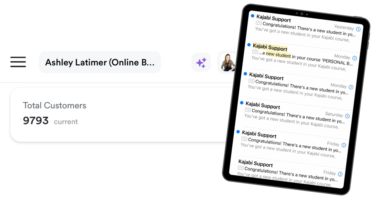Open the subject "...a new student in your course 'PERSONAL B..."
This screenshot has height=211, width=375.
[x=306, y=59]
